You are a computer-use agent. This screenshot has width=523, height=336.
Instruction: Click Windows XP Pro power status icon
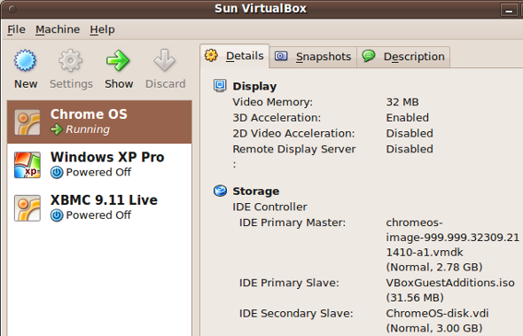tap(57, 173)
